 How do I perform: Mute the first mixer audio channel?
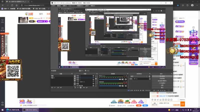123,79
